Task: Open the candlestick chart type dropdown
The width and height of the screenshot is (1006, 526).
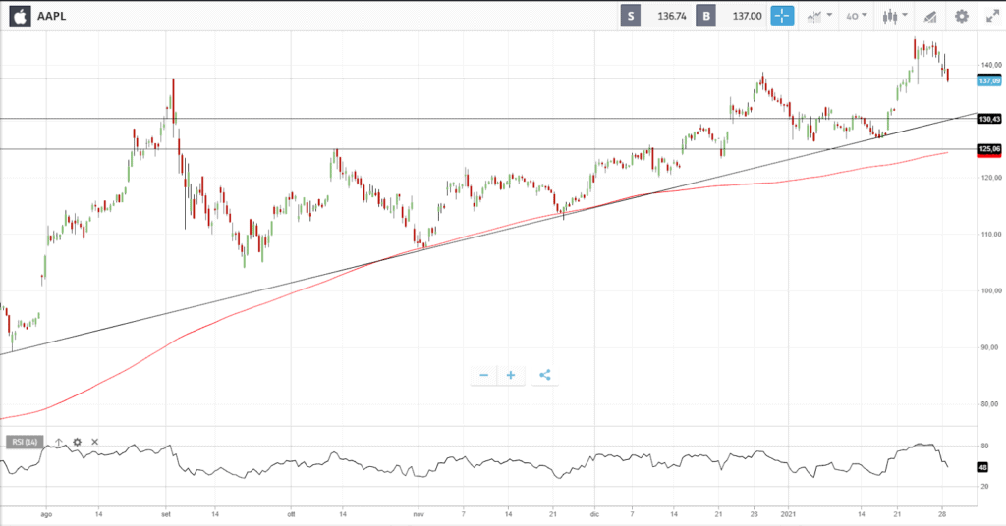Action: (895, 16)
